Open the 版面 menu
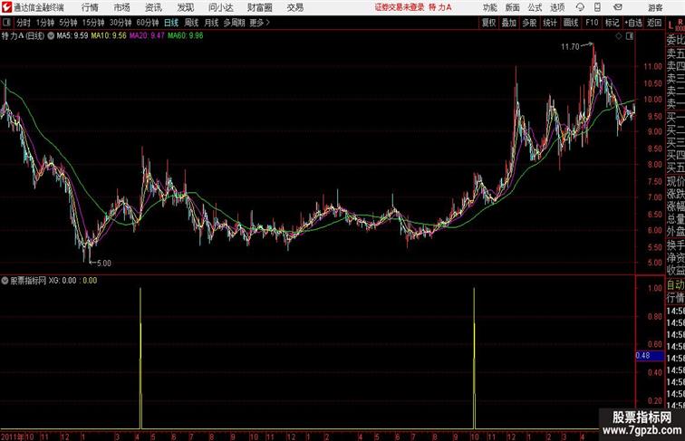 tap(513, 7)
